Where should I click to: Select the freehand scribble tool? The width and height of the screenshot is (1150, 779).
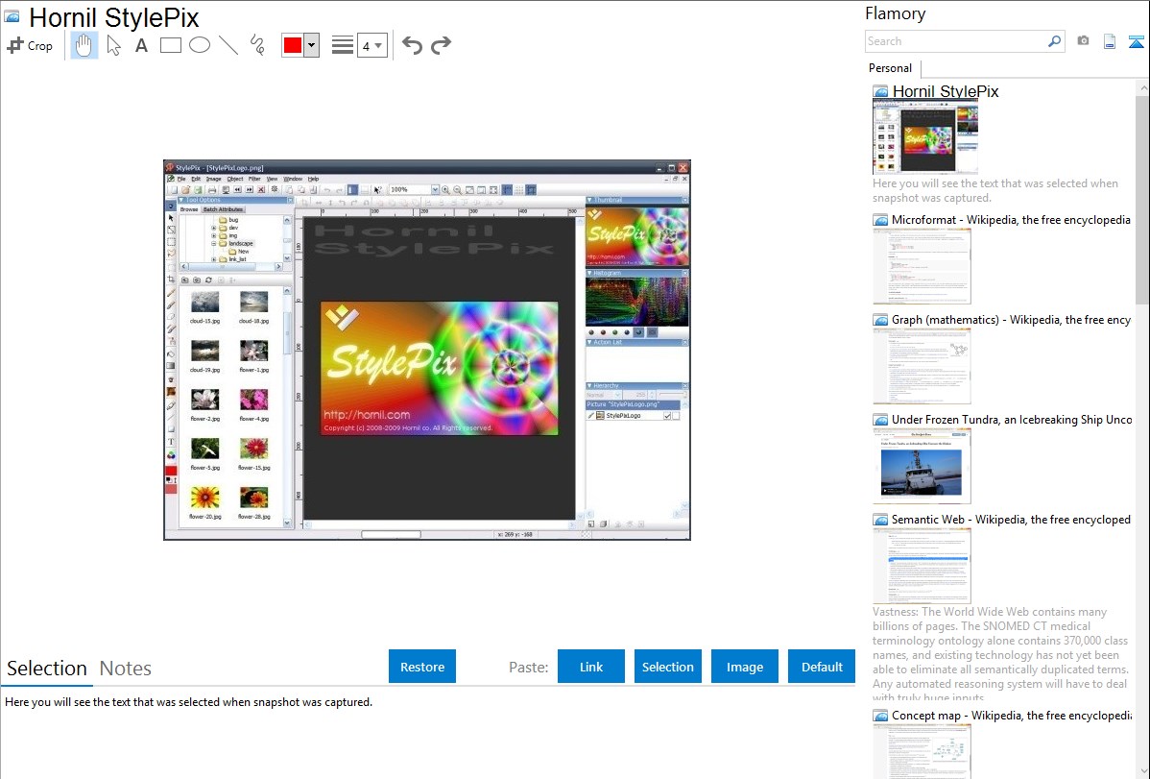(257, 45)
